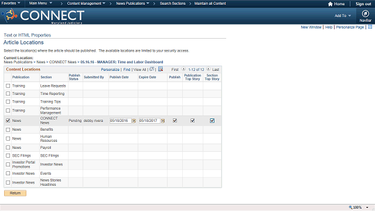
Task: Open the Expire Date calendar picker
Action: point(163,121)
